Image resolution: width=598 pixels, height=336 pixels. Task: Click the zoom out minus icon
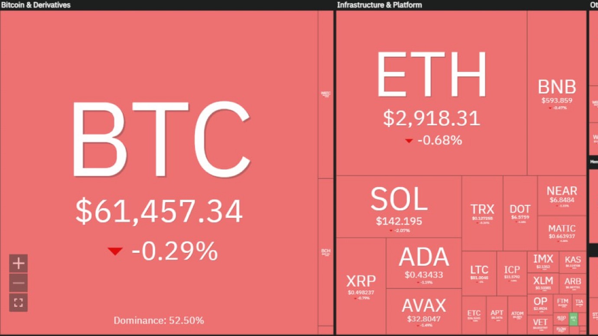pyautogui.click(x=18, y=283)
